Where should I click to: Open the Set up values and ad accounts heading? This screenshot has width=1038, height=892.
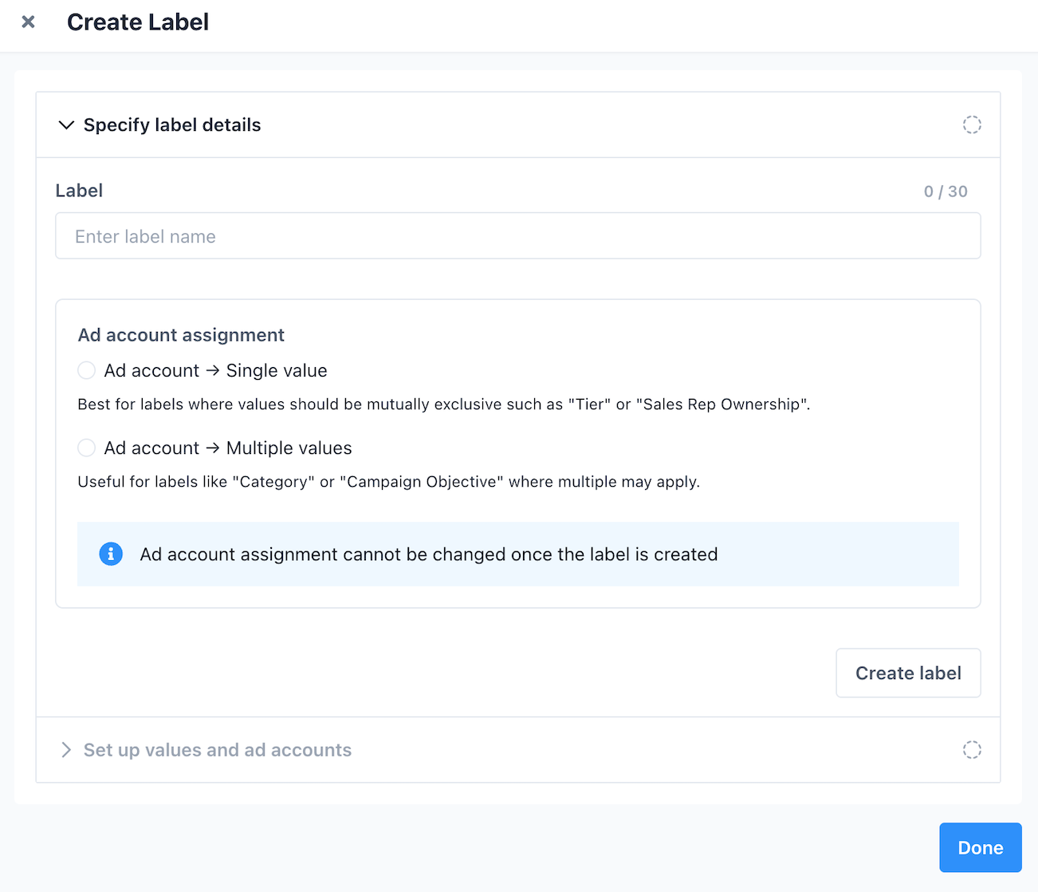pyautogui.click(x=217, y=750)
